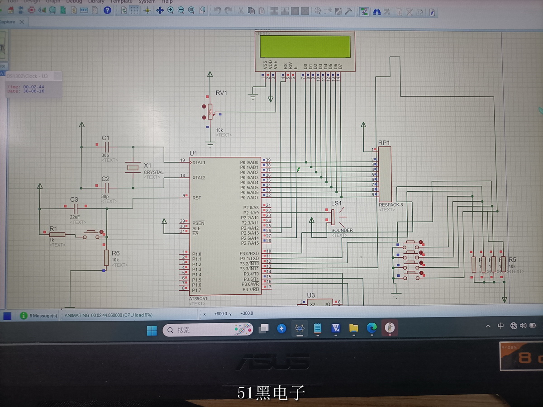
Task: Open the volume control in the tray
Action: point(524,325)
